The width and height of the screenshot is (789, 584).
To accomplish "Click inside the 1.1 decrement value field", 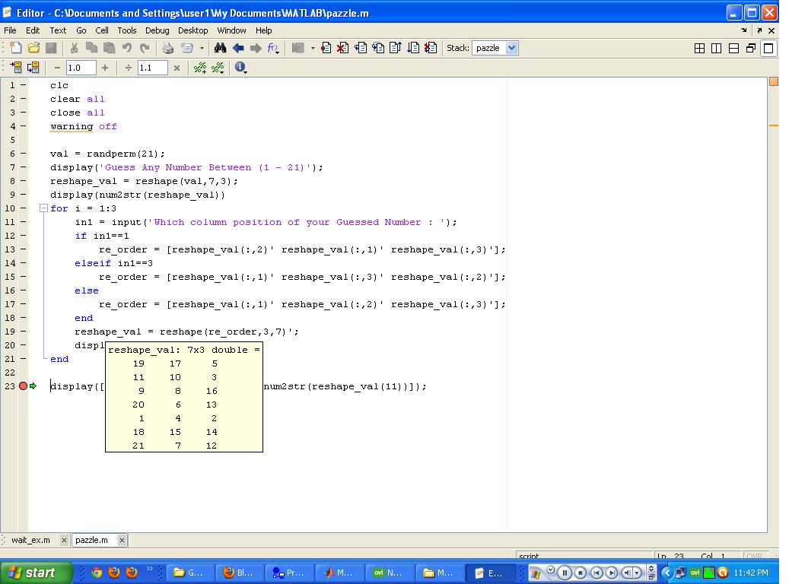I will (151, 68).
